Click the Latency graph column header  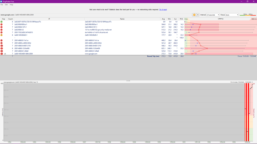[x=221, y=19]
